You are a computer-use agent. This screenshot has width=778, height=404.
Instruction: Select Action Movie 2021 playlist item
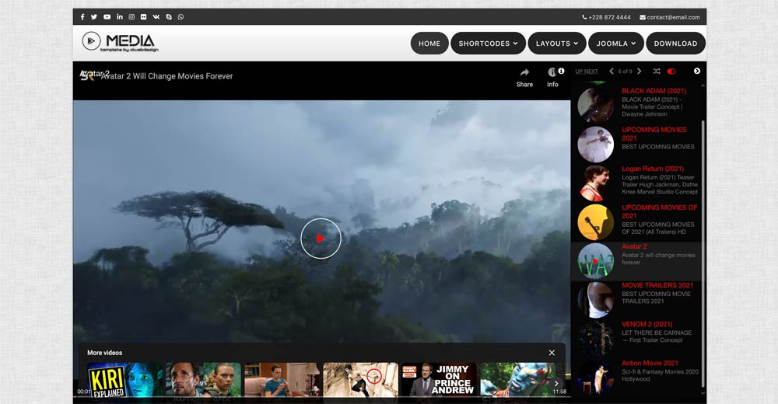click(636, 377)
